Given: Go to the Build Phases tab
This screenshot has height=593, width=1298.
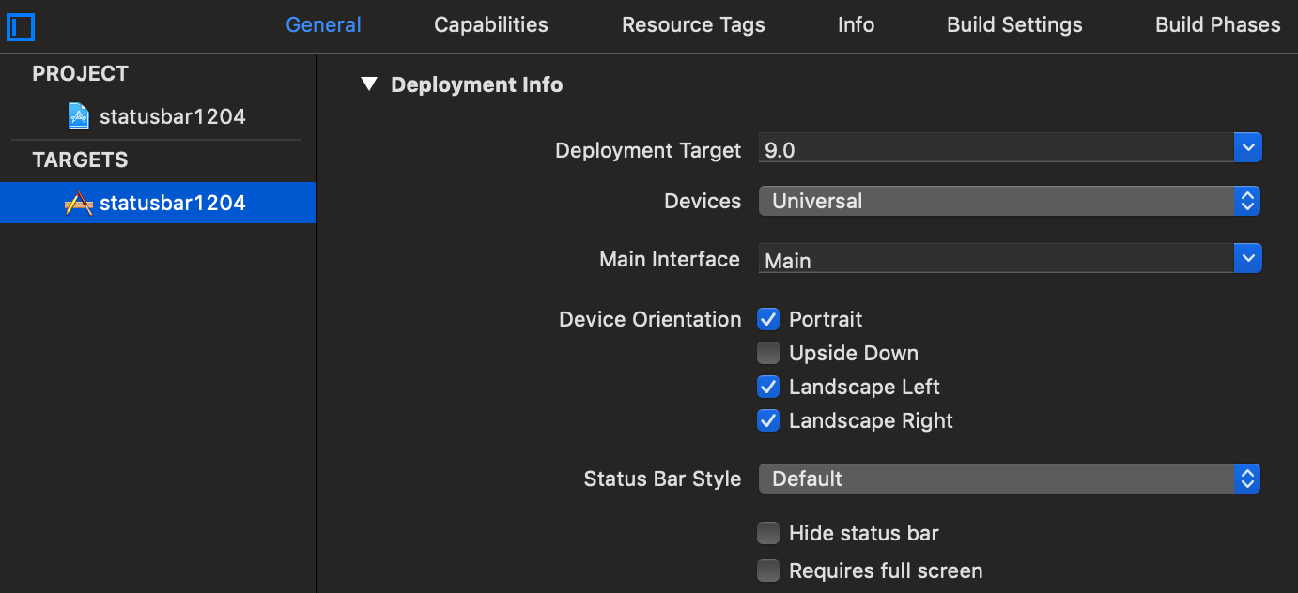Looking at the screenshot, I should (x=1217, y=25).
